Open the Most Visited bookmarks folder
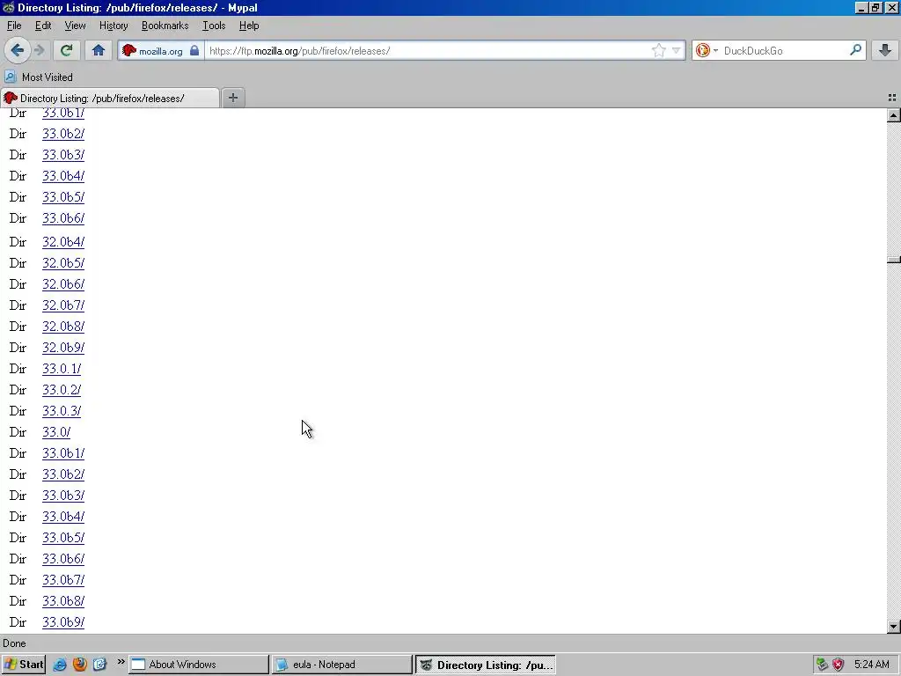The width and height of the screenshot is (901, 676). point(39,77)
